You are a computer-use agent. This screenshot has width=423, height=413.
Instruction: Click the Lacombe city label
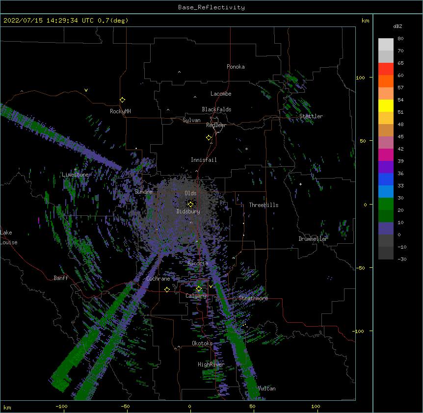coord(221,94)
